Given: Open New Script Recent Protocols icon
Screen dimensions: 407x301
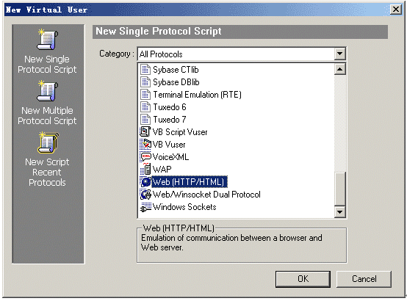Looking at the screenshot, I should click(x=48, y=142).
